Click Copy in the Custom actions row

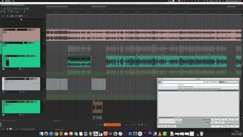[x=235, y=119]
